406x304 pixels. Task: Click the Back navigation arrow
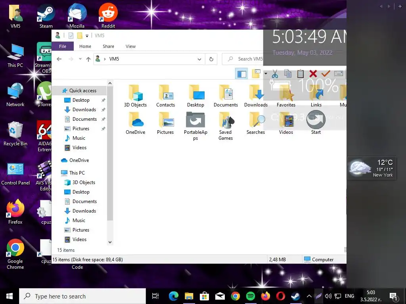[59, 59]
